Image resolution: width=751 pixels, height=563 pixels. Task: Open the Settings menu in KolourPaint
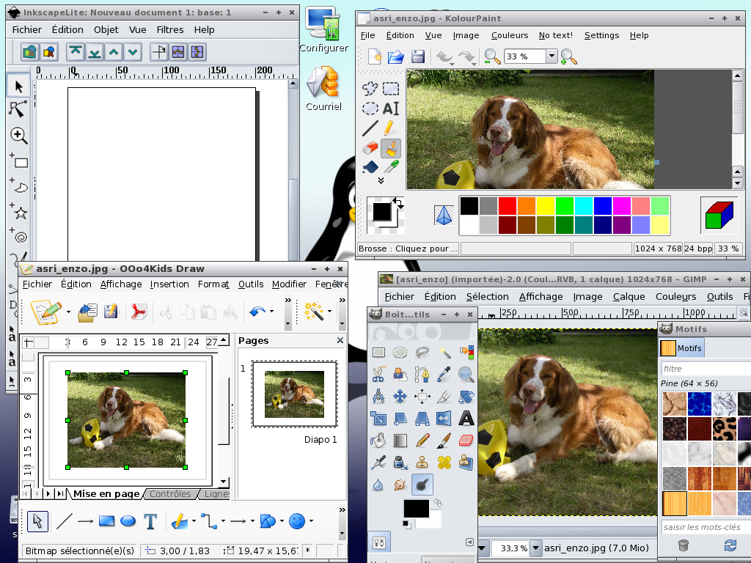click(601, 35)
